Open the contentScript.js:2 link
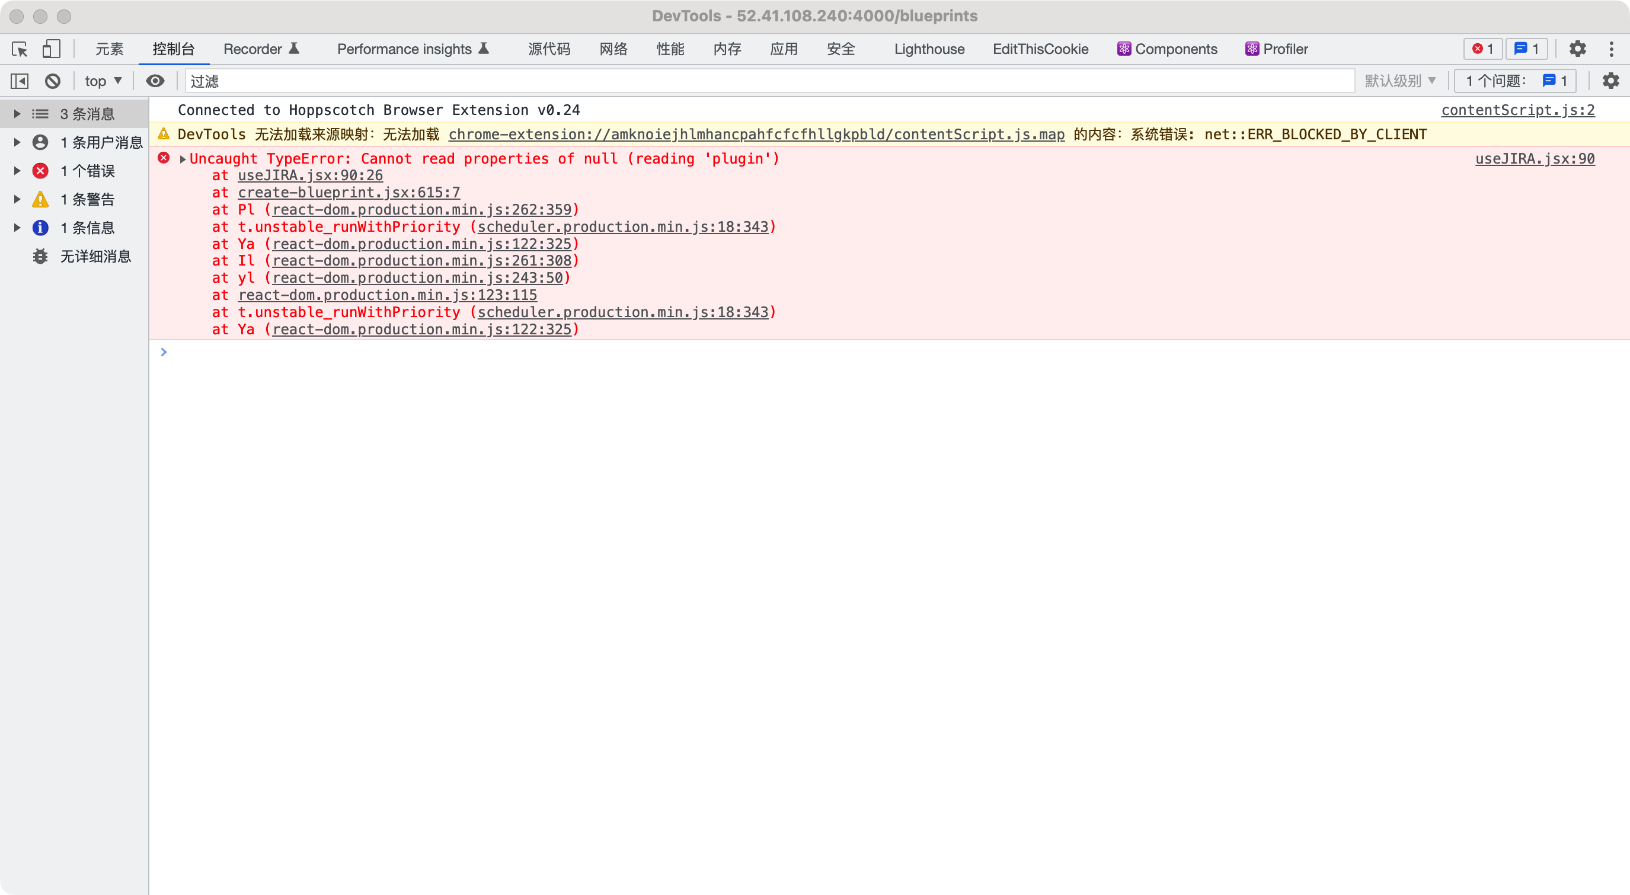This screenshot has width=1630, height=895. pyautogui.click(x=1518, y=110)
